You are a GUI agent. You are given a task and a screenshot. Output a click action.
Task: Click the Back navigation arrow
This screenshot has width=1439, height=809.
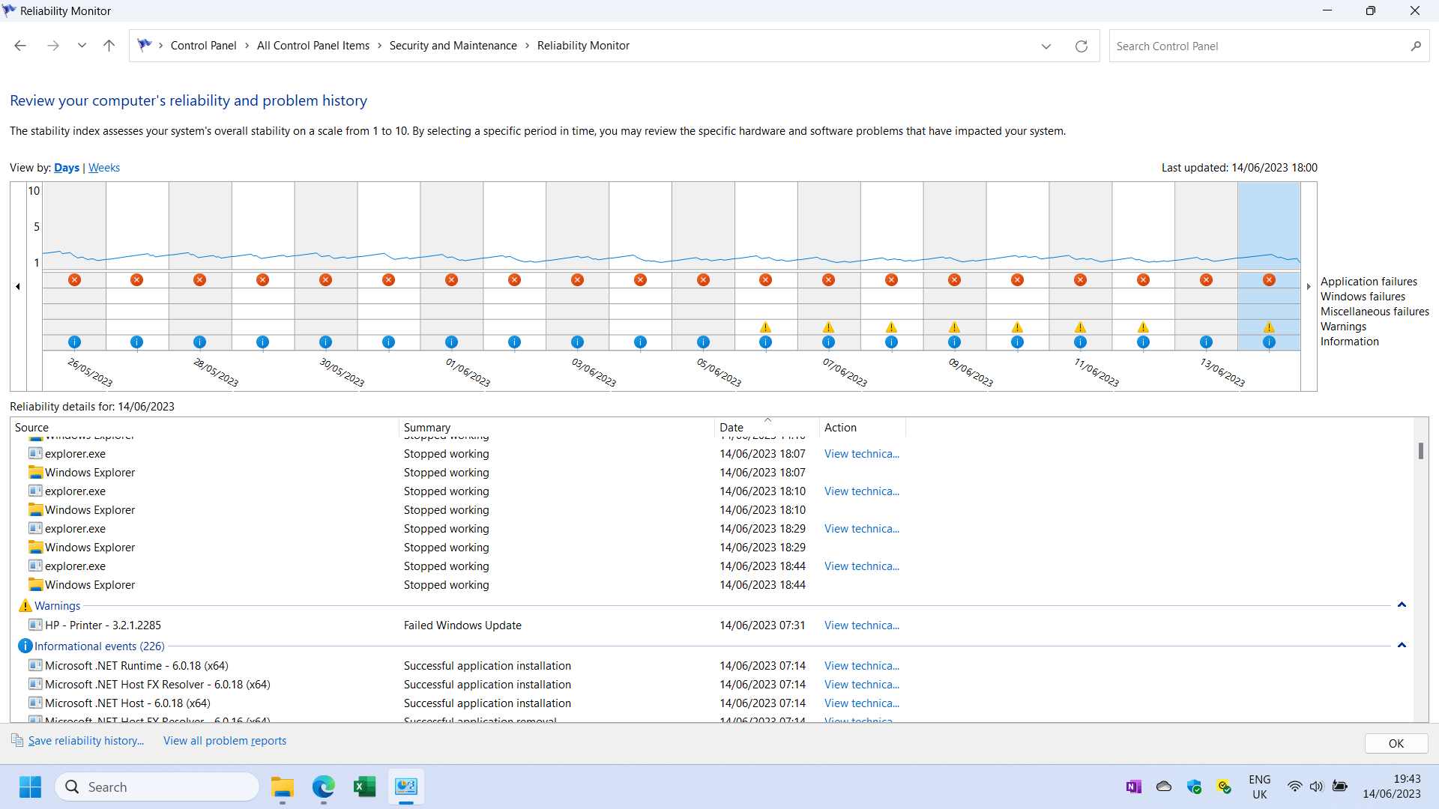20,46
